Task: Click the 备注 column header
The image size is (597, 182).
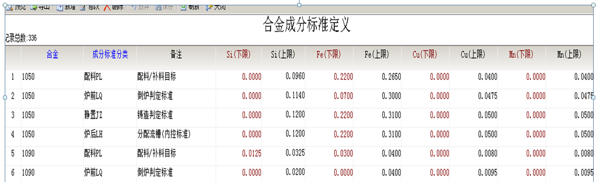Action: pyautogui.click(x=176, y=55)
